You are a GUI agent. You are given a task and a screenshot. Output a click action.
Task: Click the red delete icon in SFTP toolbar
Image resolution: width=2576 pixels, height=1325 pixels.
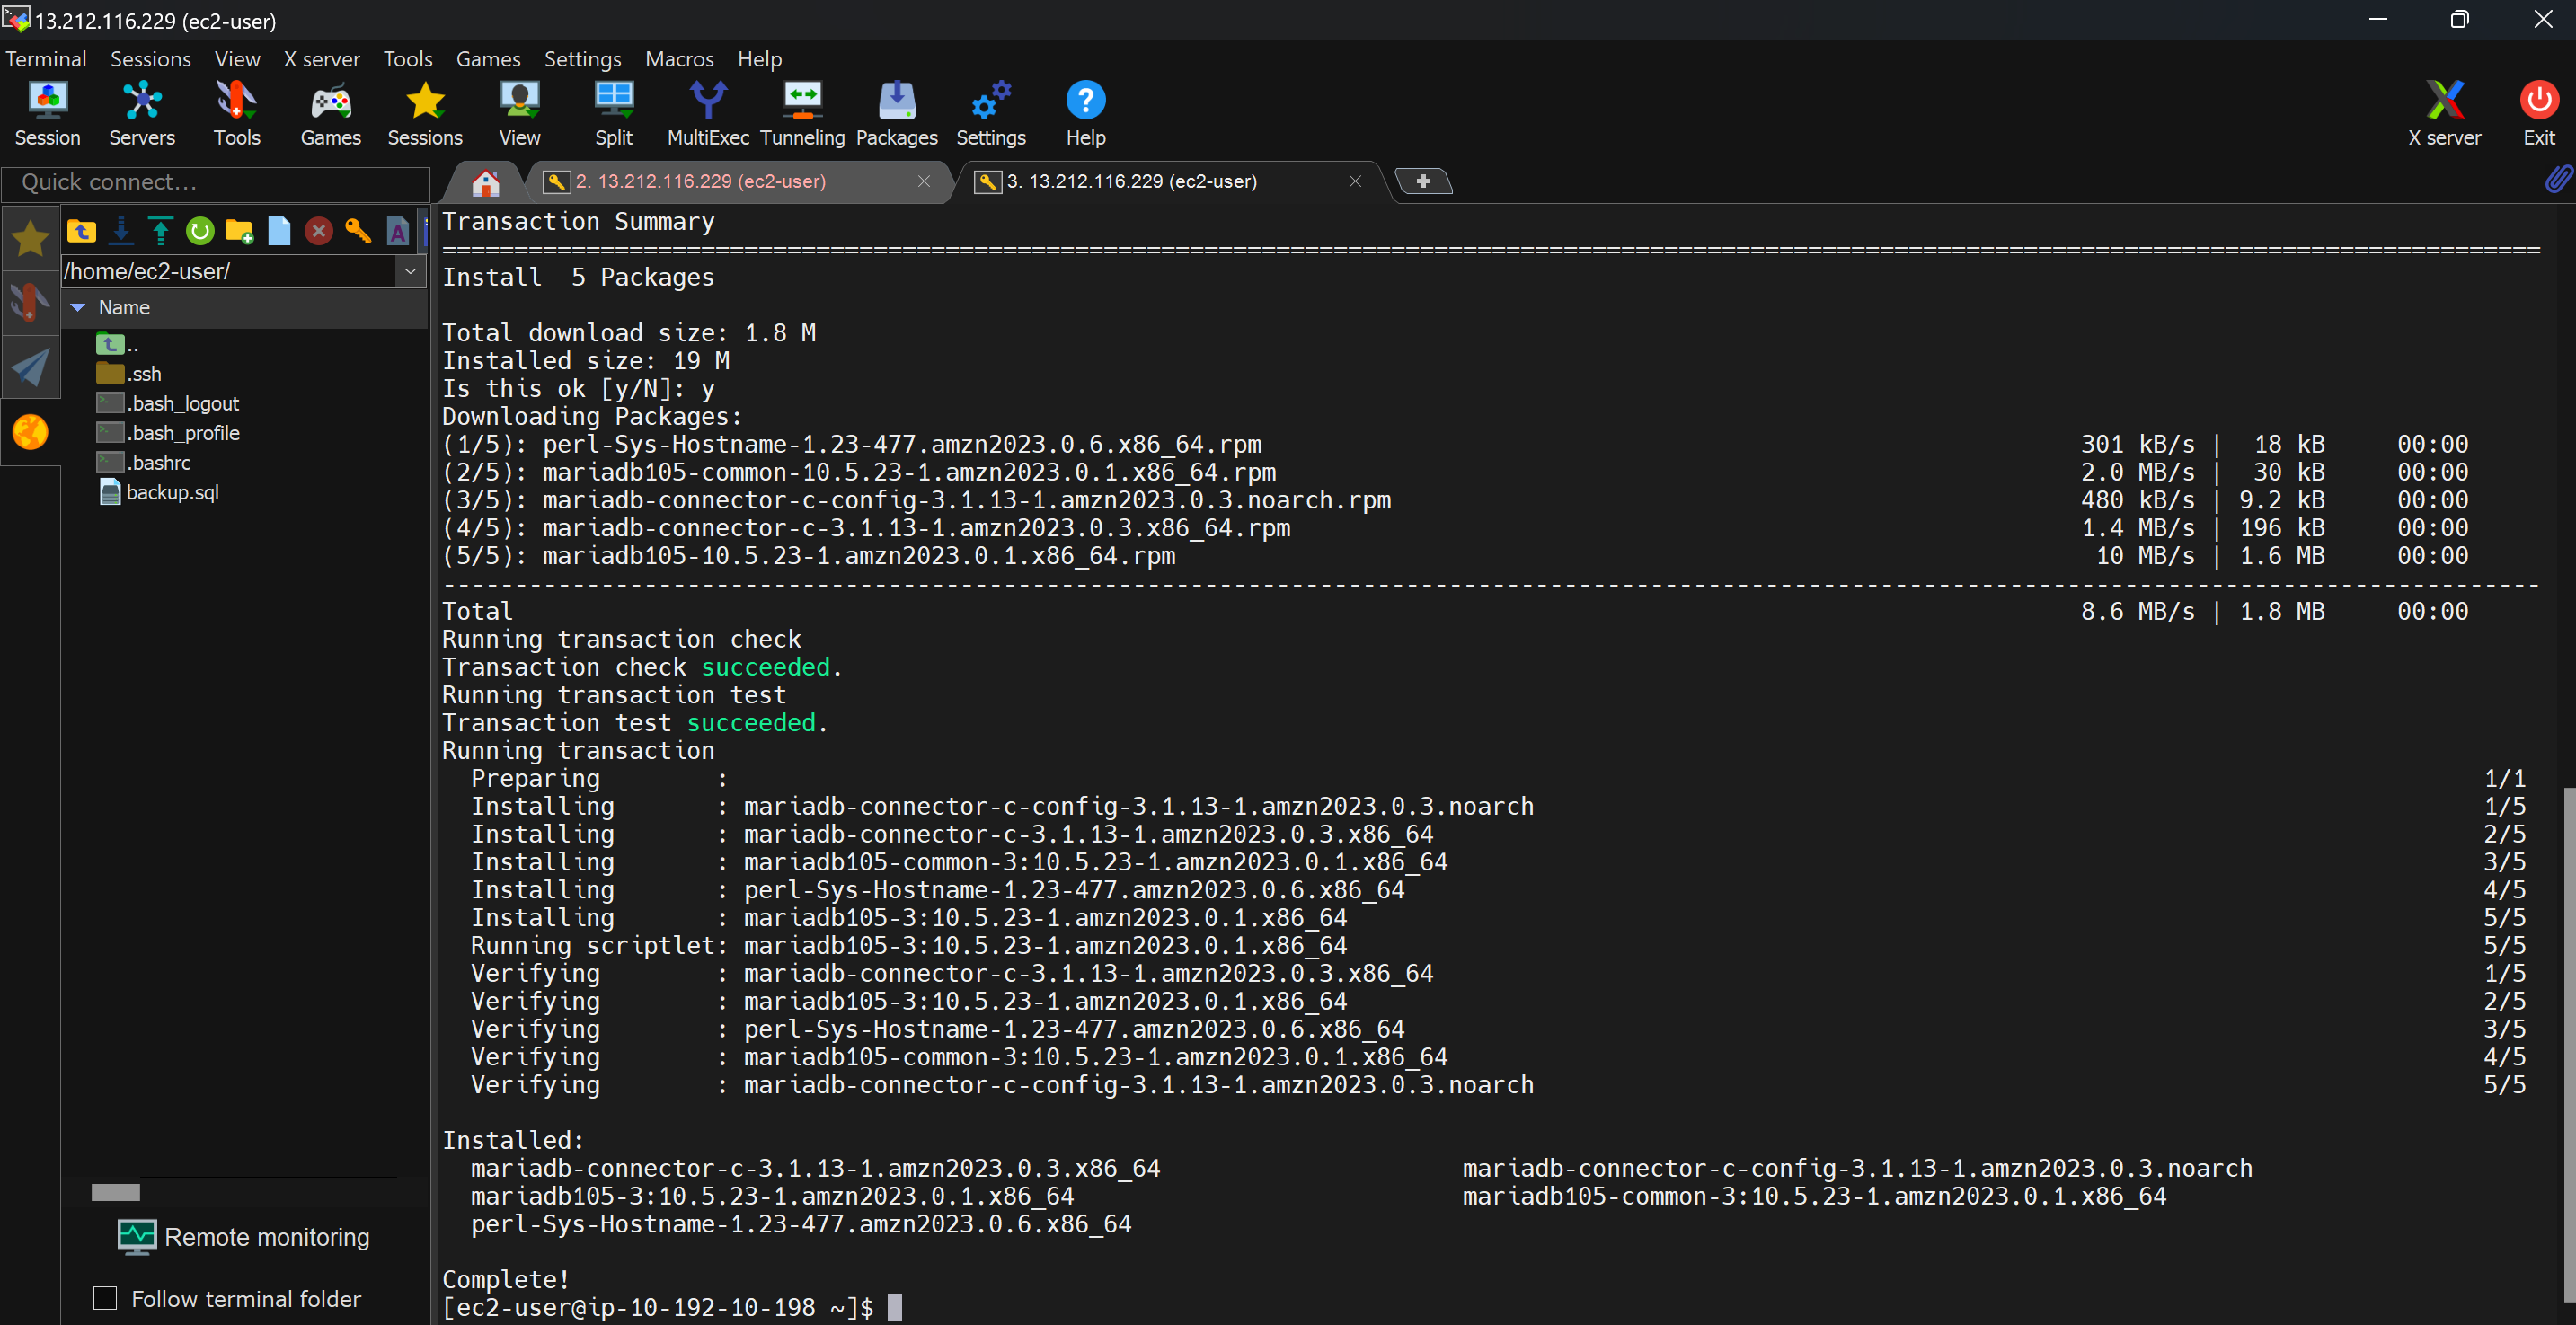click(x=318, y=231)
